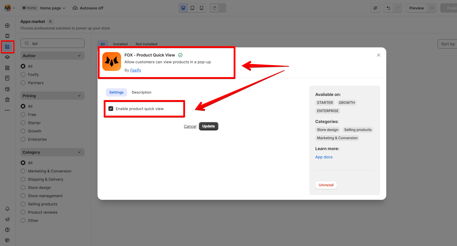Select Foxify author radio button
The image size is (457, 246).
[23, 74]
